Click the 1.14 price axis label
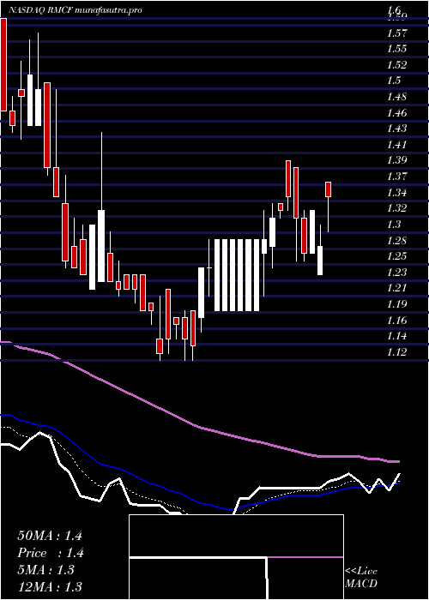 [396, 336]
